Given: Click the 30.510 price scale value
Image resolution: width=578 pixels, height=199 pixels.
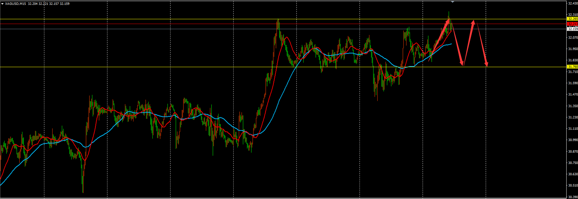Looking at the screenshot, I should tap(573, 186).
